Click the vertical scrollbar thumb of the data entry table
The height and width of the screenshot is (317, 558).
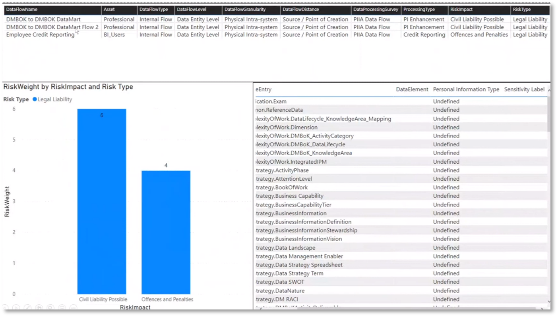(x=549, y=114)
